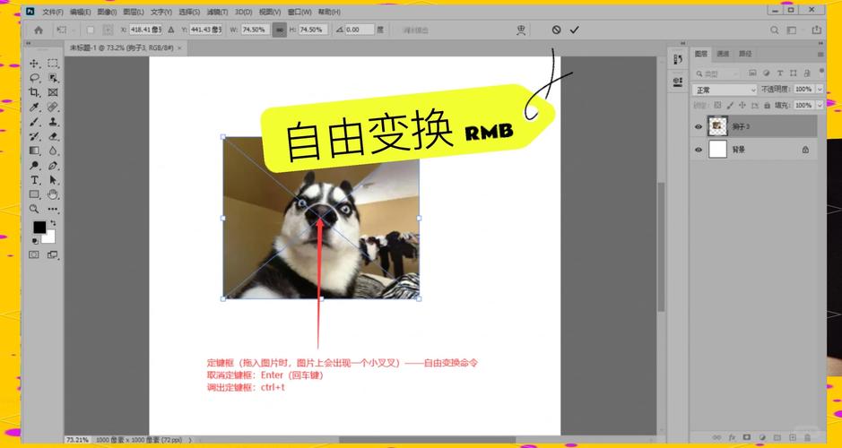Hide the 背景 layer via eye icon
The width and height of the screenshot is (842, 448).
699,150
